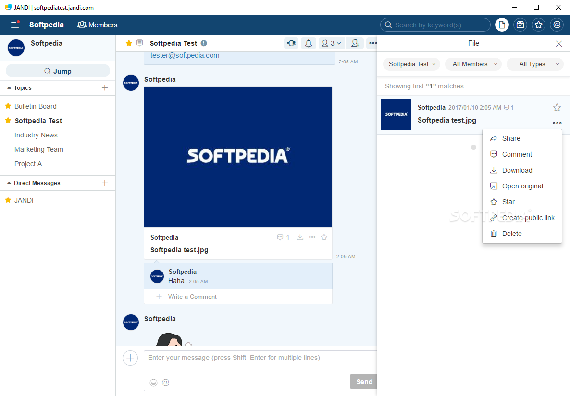Open the connect integrations plug icon
This screenshot has width=570, height=396.
pos(291,43)
